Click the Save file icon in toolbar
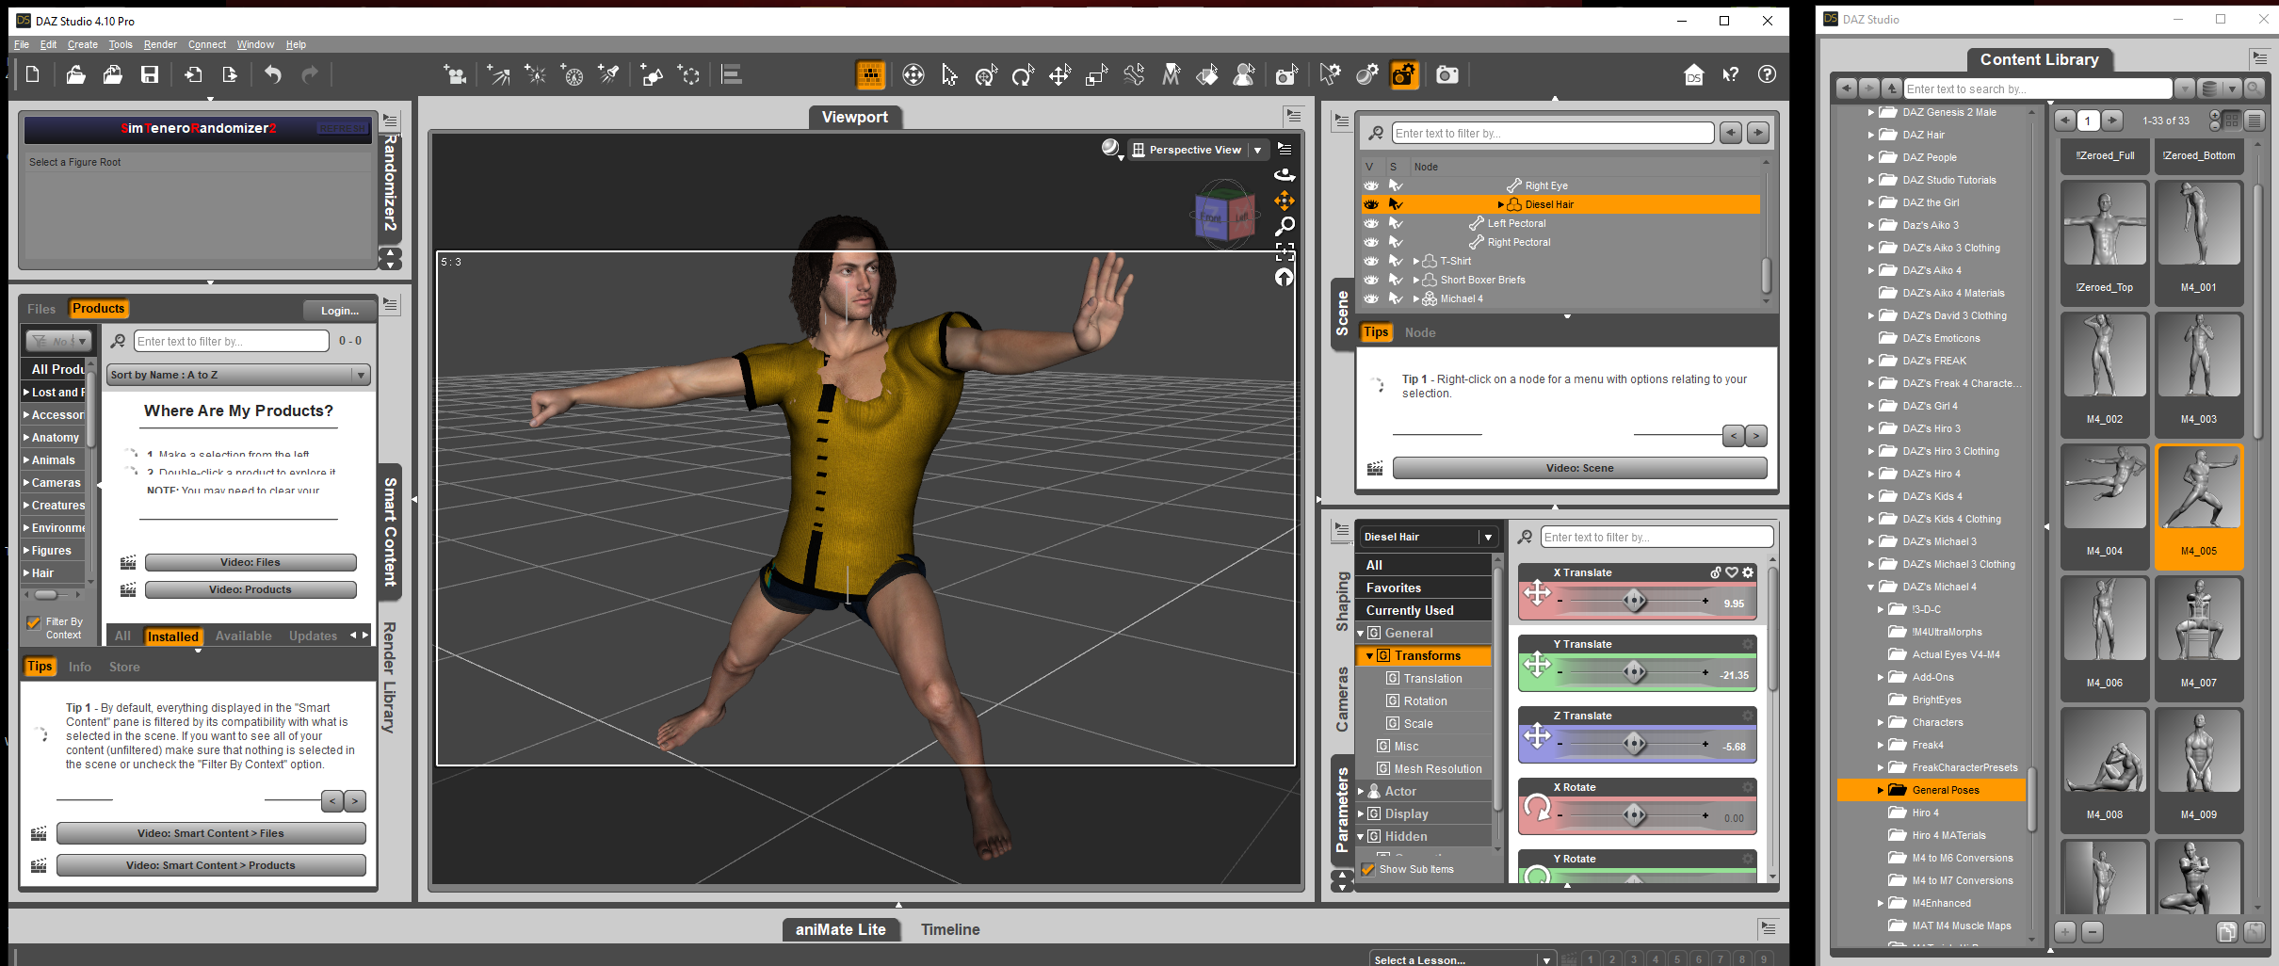The image size is (2279, 966). [150, 75]
